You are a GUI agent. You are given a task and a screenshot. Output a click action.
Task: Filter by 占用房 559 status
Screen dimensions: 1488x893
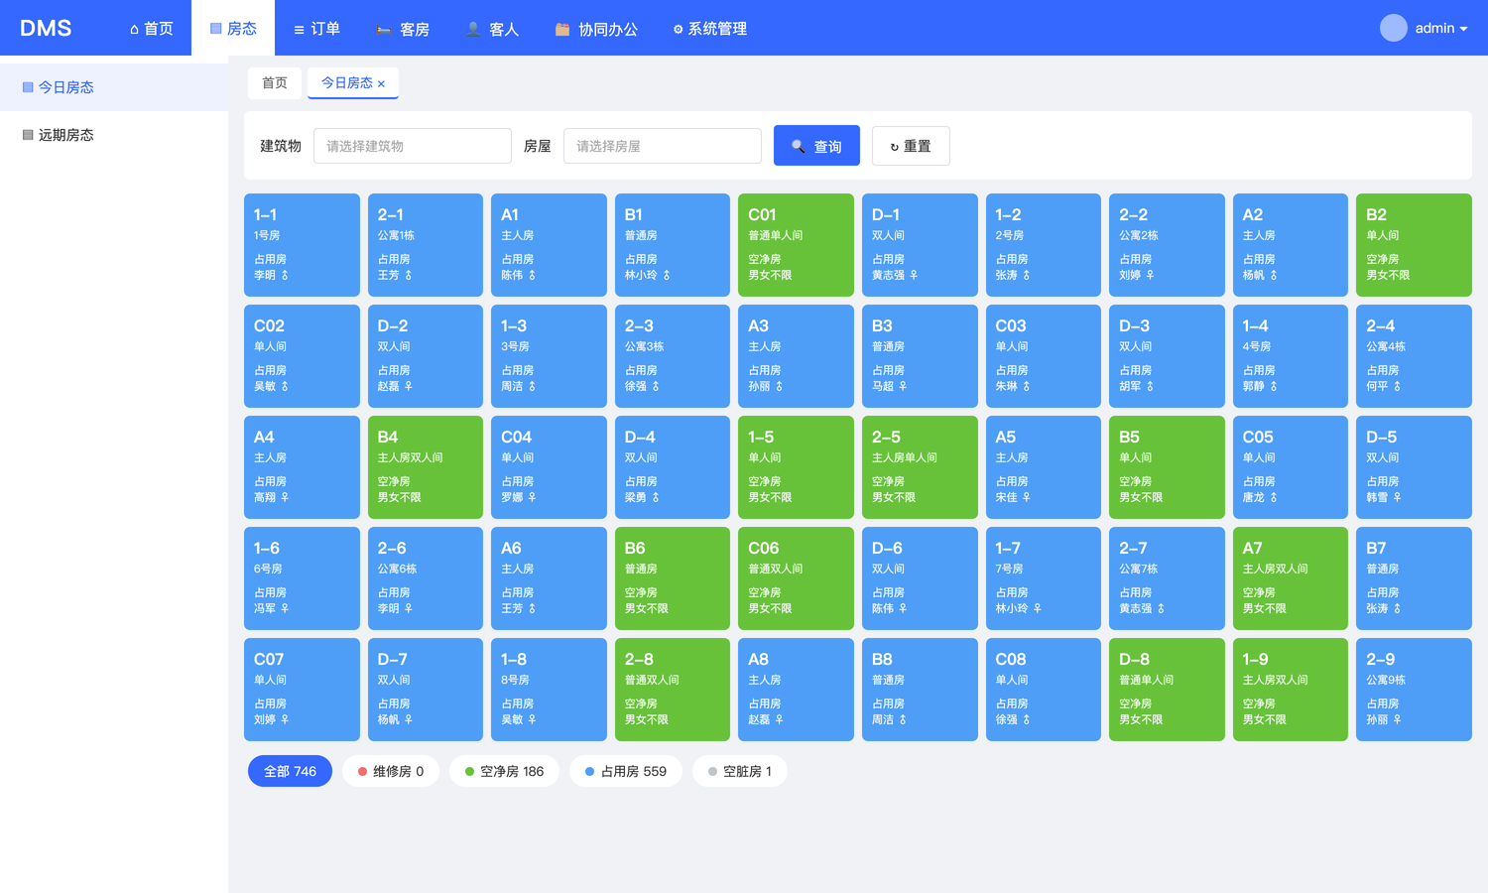[626, 771]
